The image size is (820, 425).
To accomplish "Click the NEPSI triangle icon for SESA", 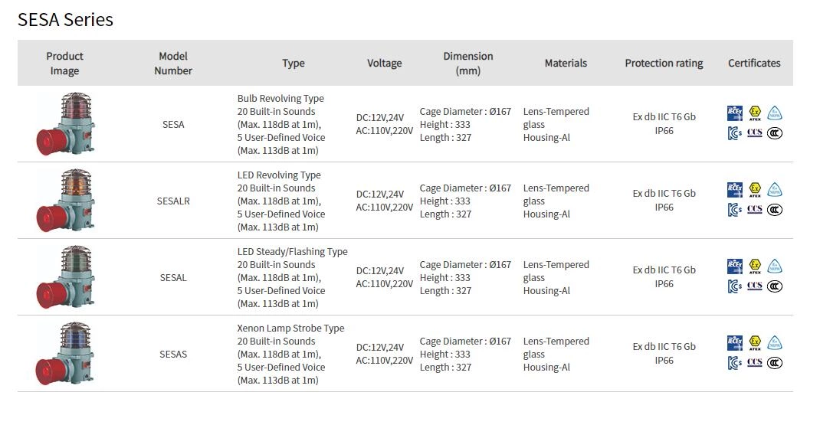I will (775, 113).
